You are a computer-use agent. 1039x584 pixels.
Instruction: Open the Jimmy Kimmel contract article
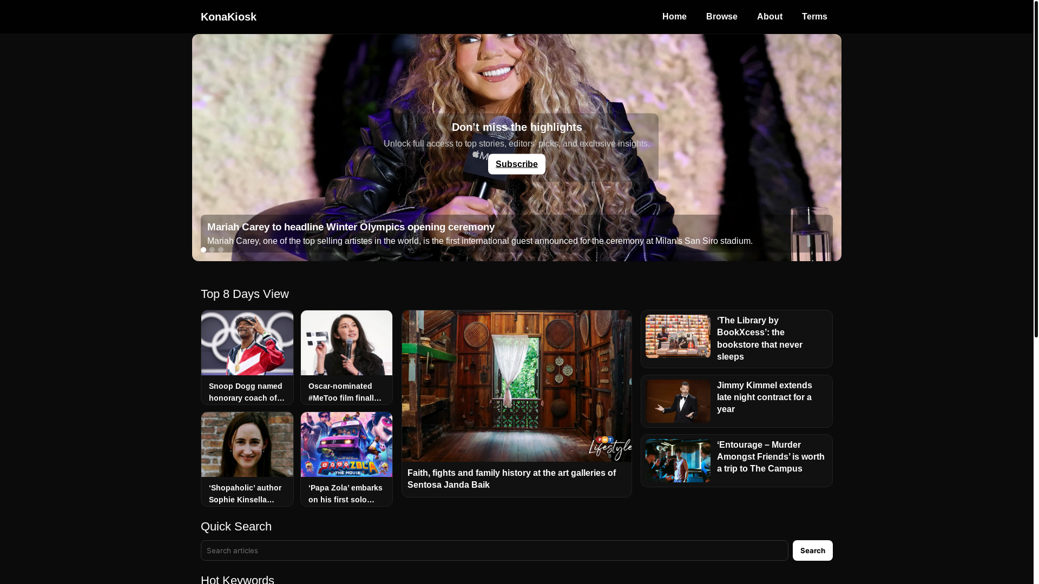pyautogui.click(x=764, y=397)
